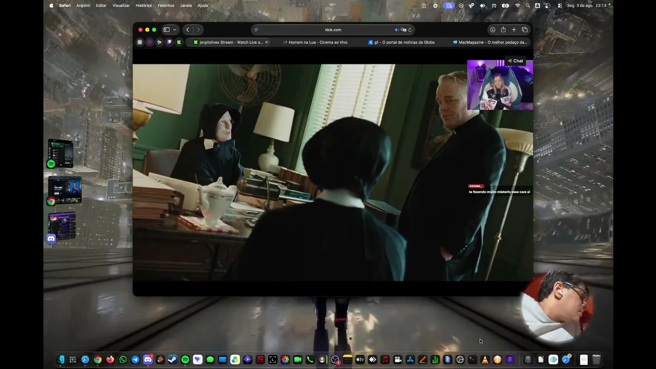Viewport: 656px width, 369px height.
Task: Switch to the jorgitolives Stream tab
Action: coord(229,42)
